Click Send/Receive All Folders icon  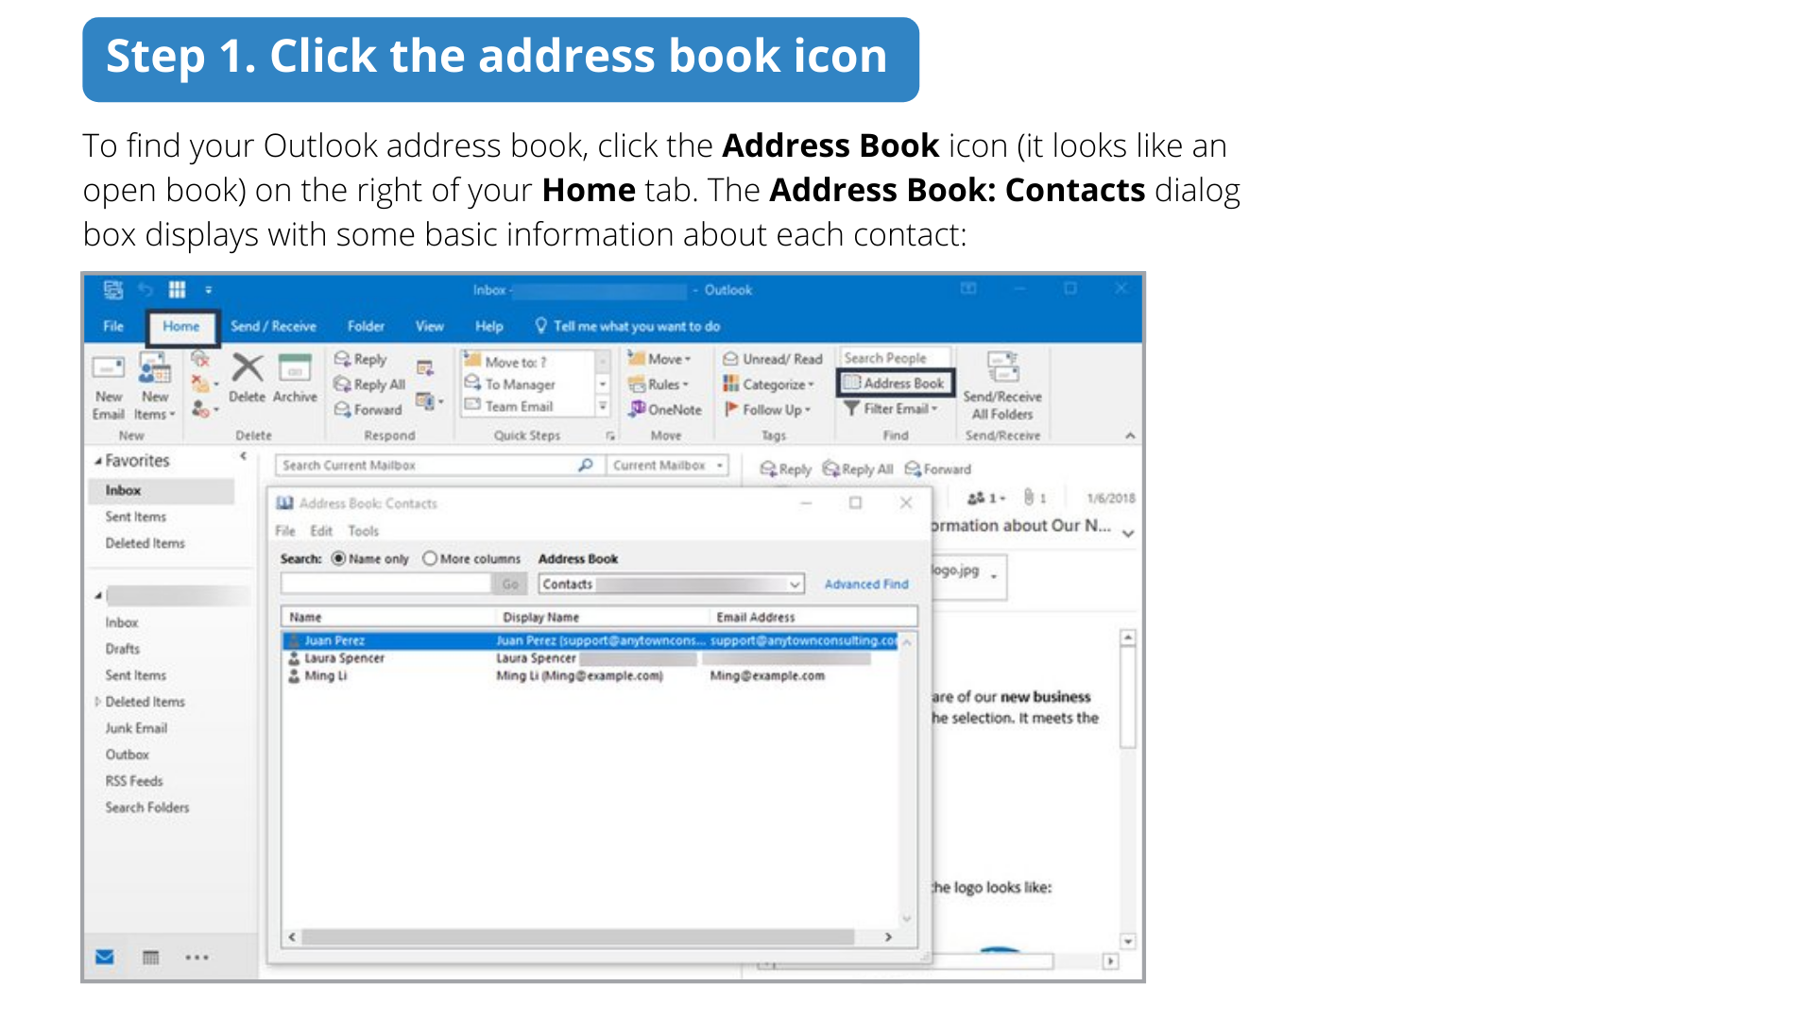point(1002,367)
